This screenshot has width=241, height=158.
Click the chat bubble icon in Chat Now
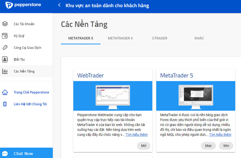[5, 153]
